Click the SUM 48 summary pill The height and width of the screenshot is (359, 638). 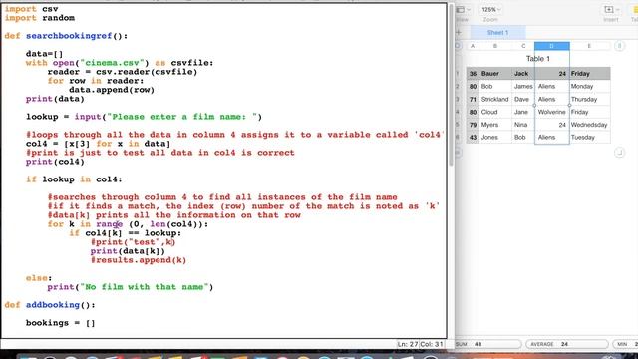tap(487, 344)
